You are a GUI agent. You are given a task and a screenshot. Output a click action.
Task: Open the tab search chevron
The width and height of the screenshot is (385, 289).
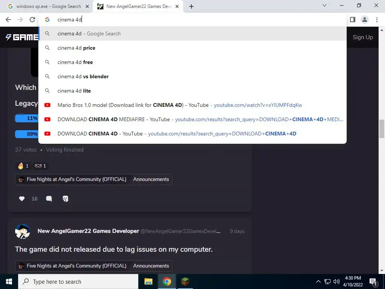(324, 5)
